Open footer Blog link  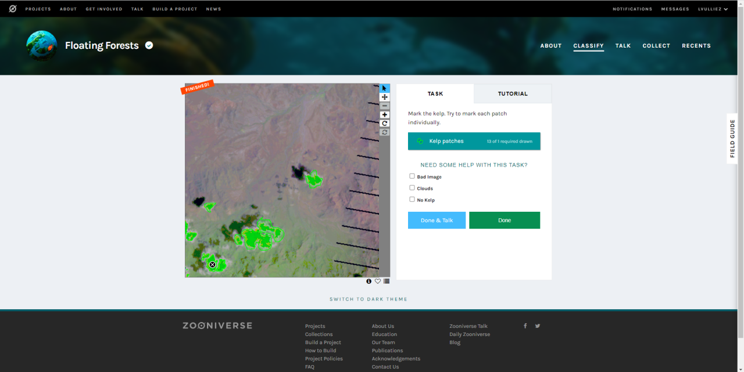pos(455,342)
